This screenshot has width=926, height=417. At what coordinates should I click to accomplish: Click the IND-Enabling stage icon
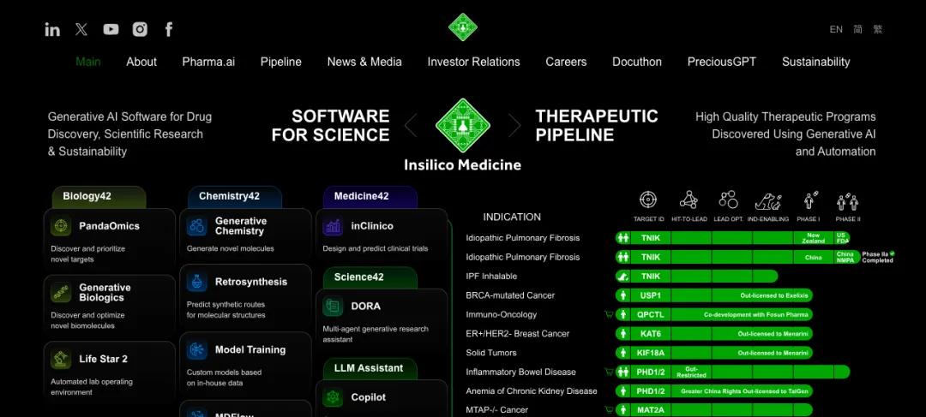(x=768, y=201)
